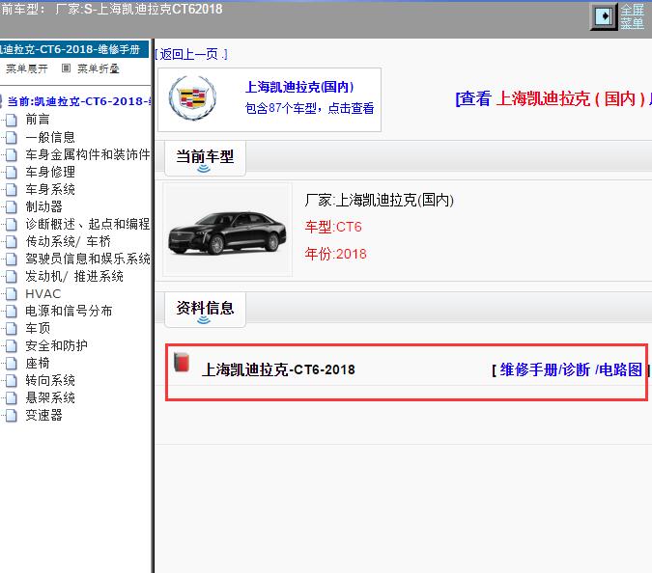Open the 转向系统 tree item
The width and height of the screenshot is (652, 573).
(x=50, y=380)
